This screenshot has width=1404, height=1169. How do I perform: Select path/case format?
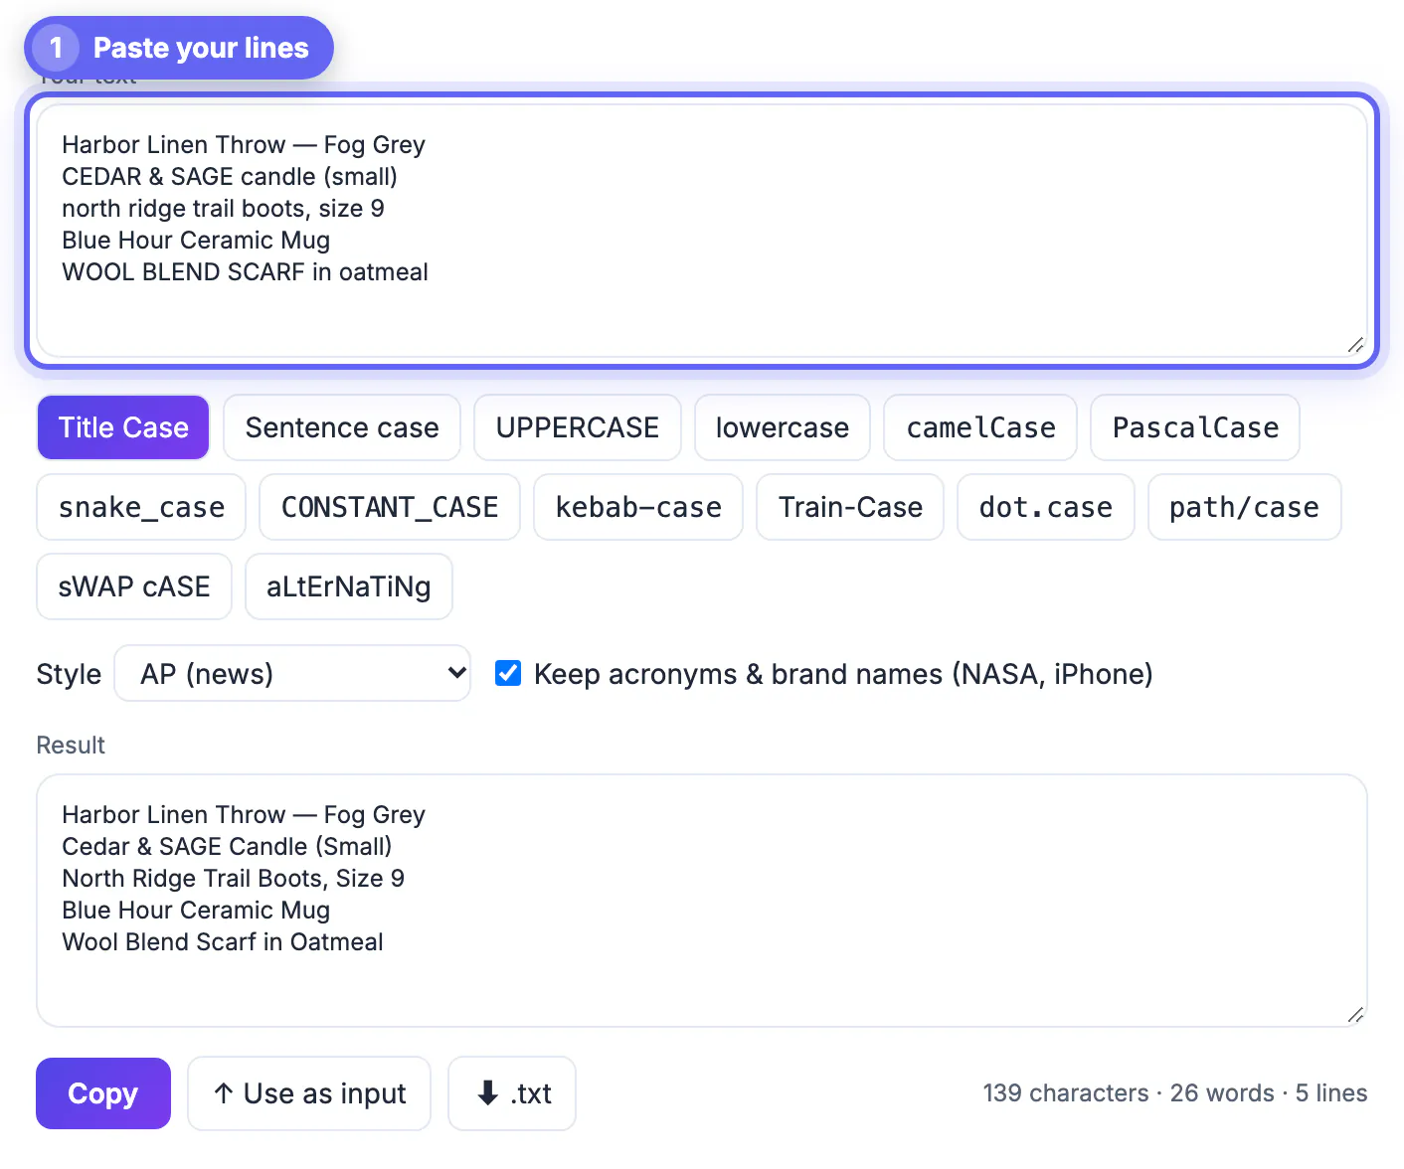point(1245,507)
